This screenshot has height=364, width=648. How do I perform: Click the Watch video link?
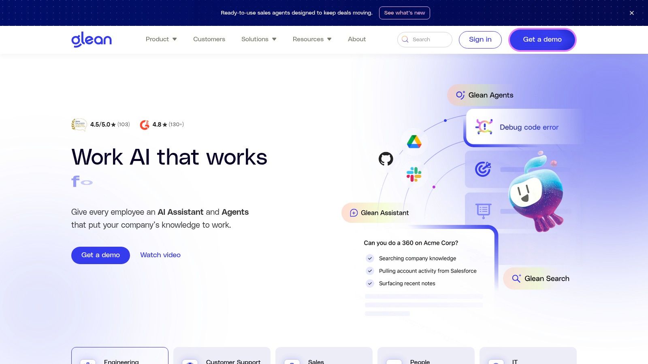160,255
